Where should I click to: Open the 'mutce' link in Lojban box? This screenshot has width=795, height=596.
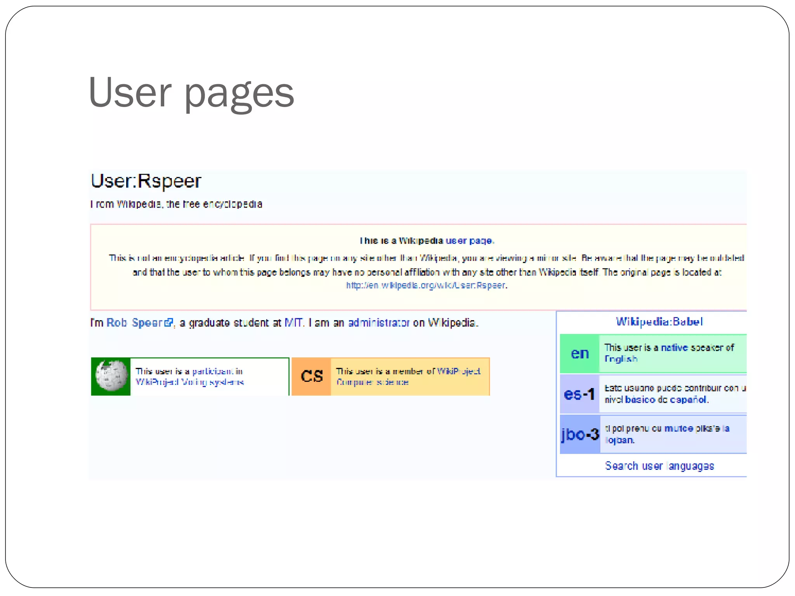[679, 429]
